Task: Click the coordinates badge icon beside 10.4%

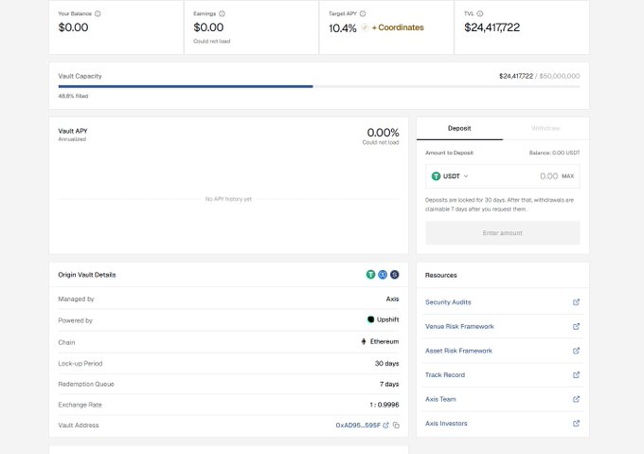Action: (365, 27)
